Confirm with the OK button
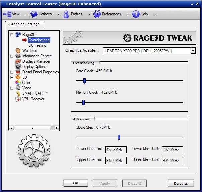 (76, 183)
